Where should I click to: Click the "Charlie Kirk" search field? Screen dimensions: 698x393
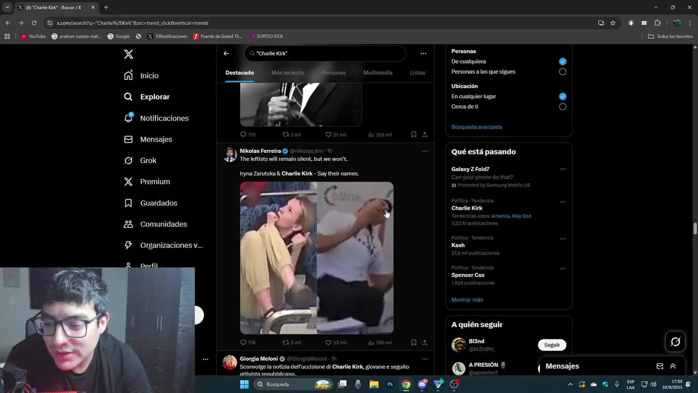(x=326, y=53)
